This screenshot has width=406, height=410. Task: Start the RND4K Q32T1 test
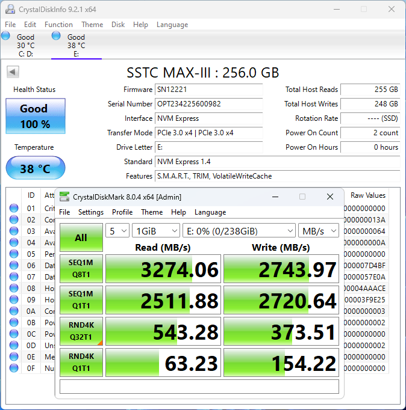point(81,331)
